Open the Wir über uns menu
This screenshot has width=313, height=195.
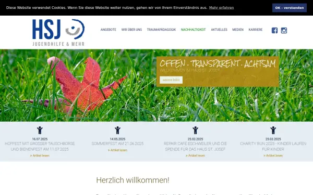[x=131, y=30]
